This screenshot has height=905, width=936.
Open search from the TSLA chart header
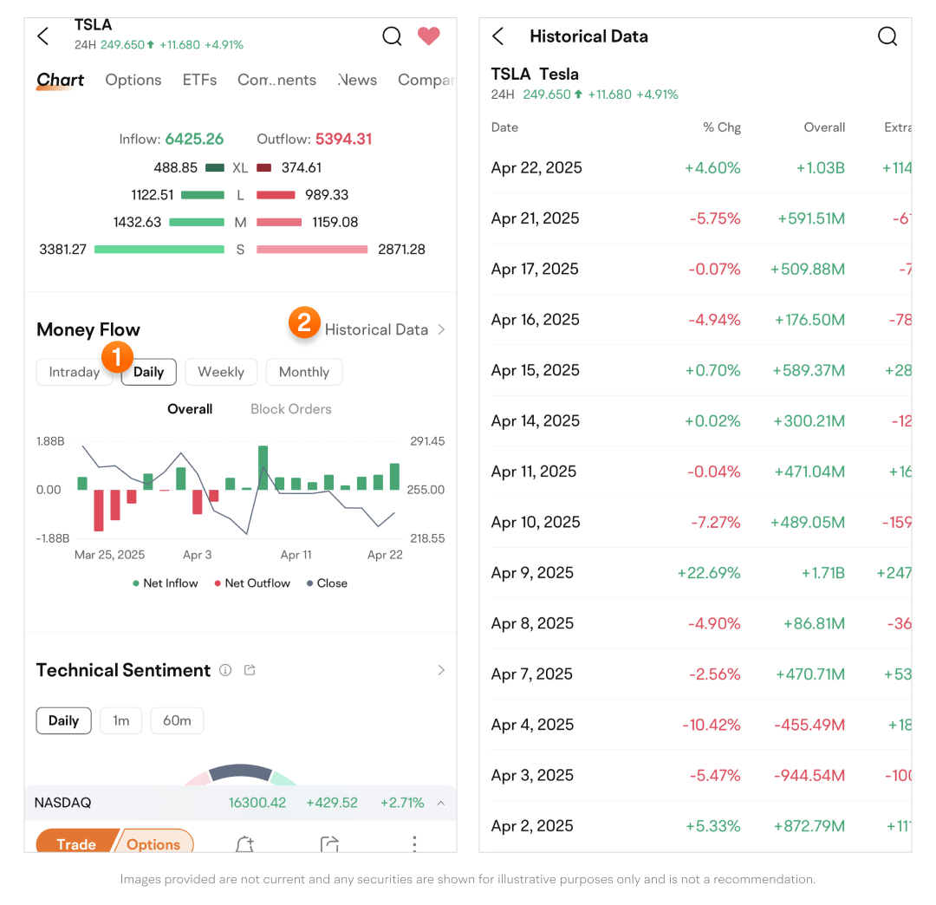[392, 36]
